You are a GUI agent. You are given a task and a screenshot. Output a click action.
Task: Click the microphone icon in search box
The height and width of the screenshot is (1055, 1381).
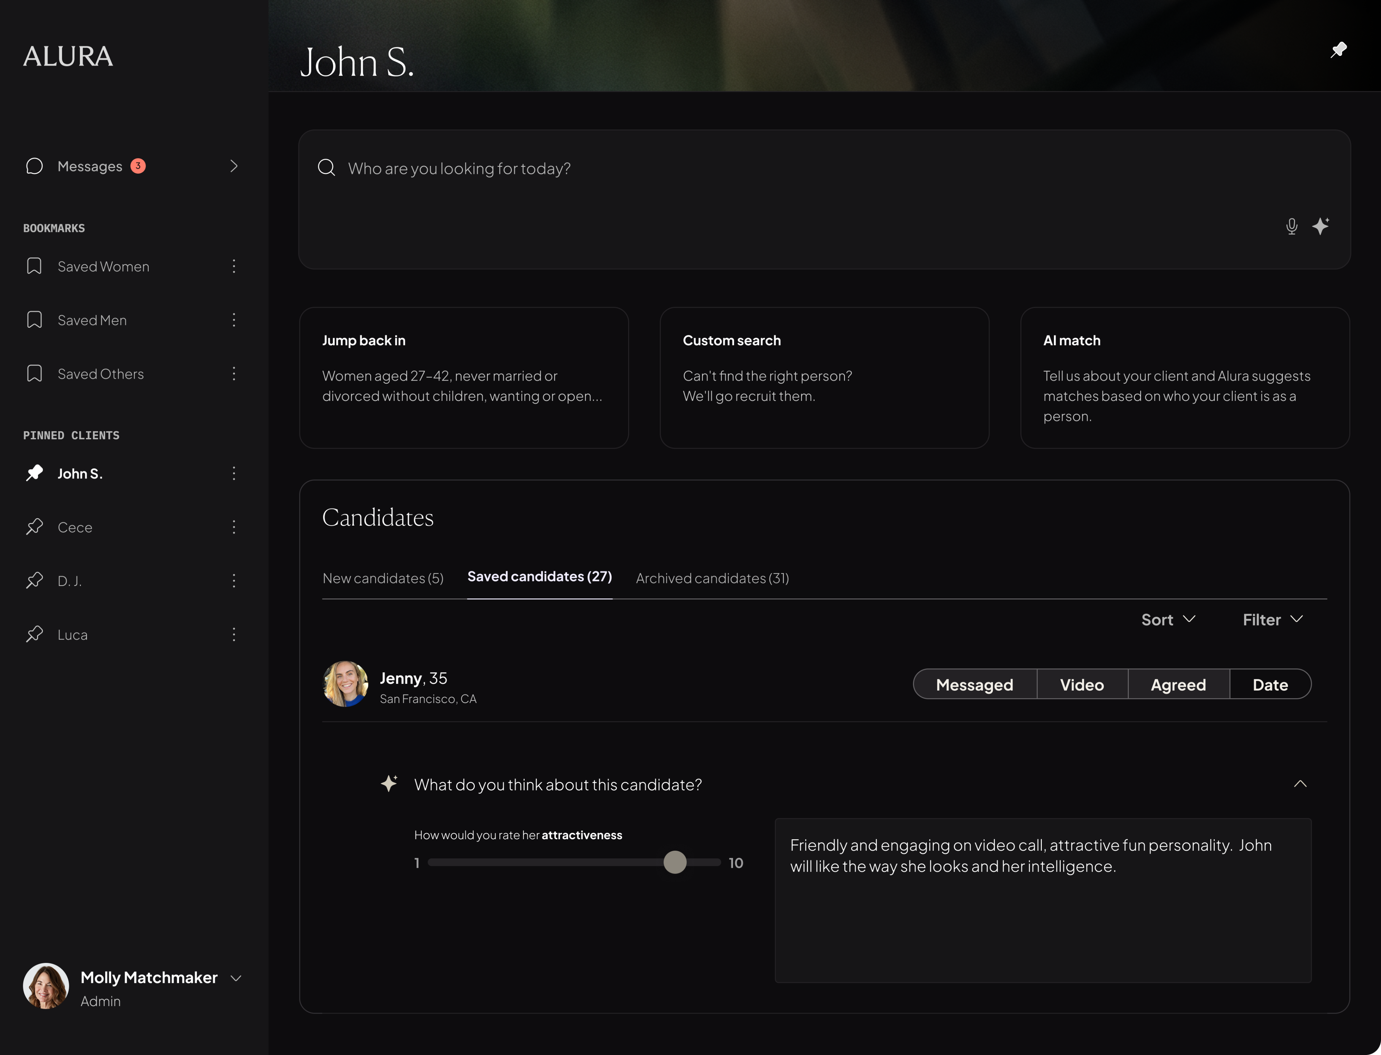point(1291,226)
